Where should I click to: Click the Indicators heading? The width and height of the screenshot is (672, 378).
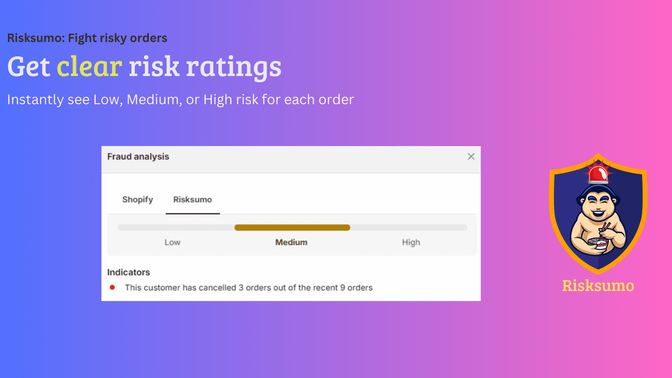(x=129, y=272)
